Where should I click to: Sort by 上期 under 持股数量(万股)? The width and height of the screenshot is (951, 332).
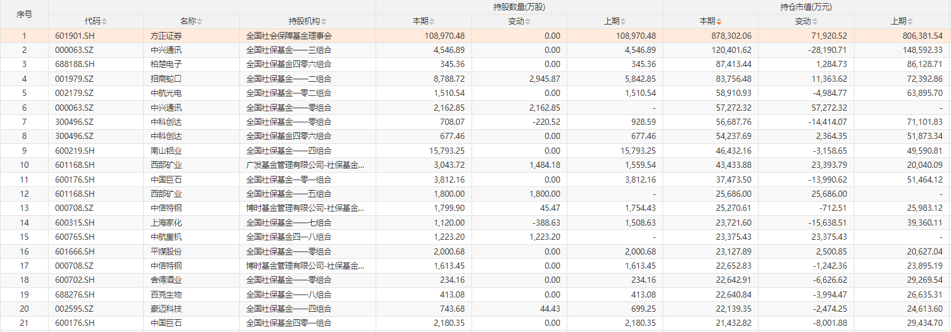click(623, 22)
